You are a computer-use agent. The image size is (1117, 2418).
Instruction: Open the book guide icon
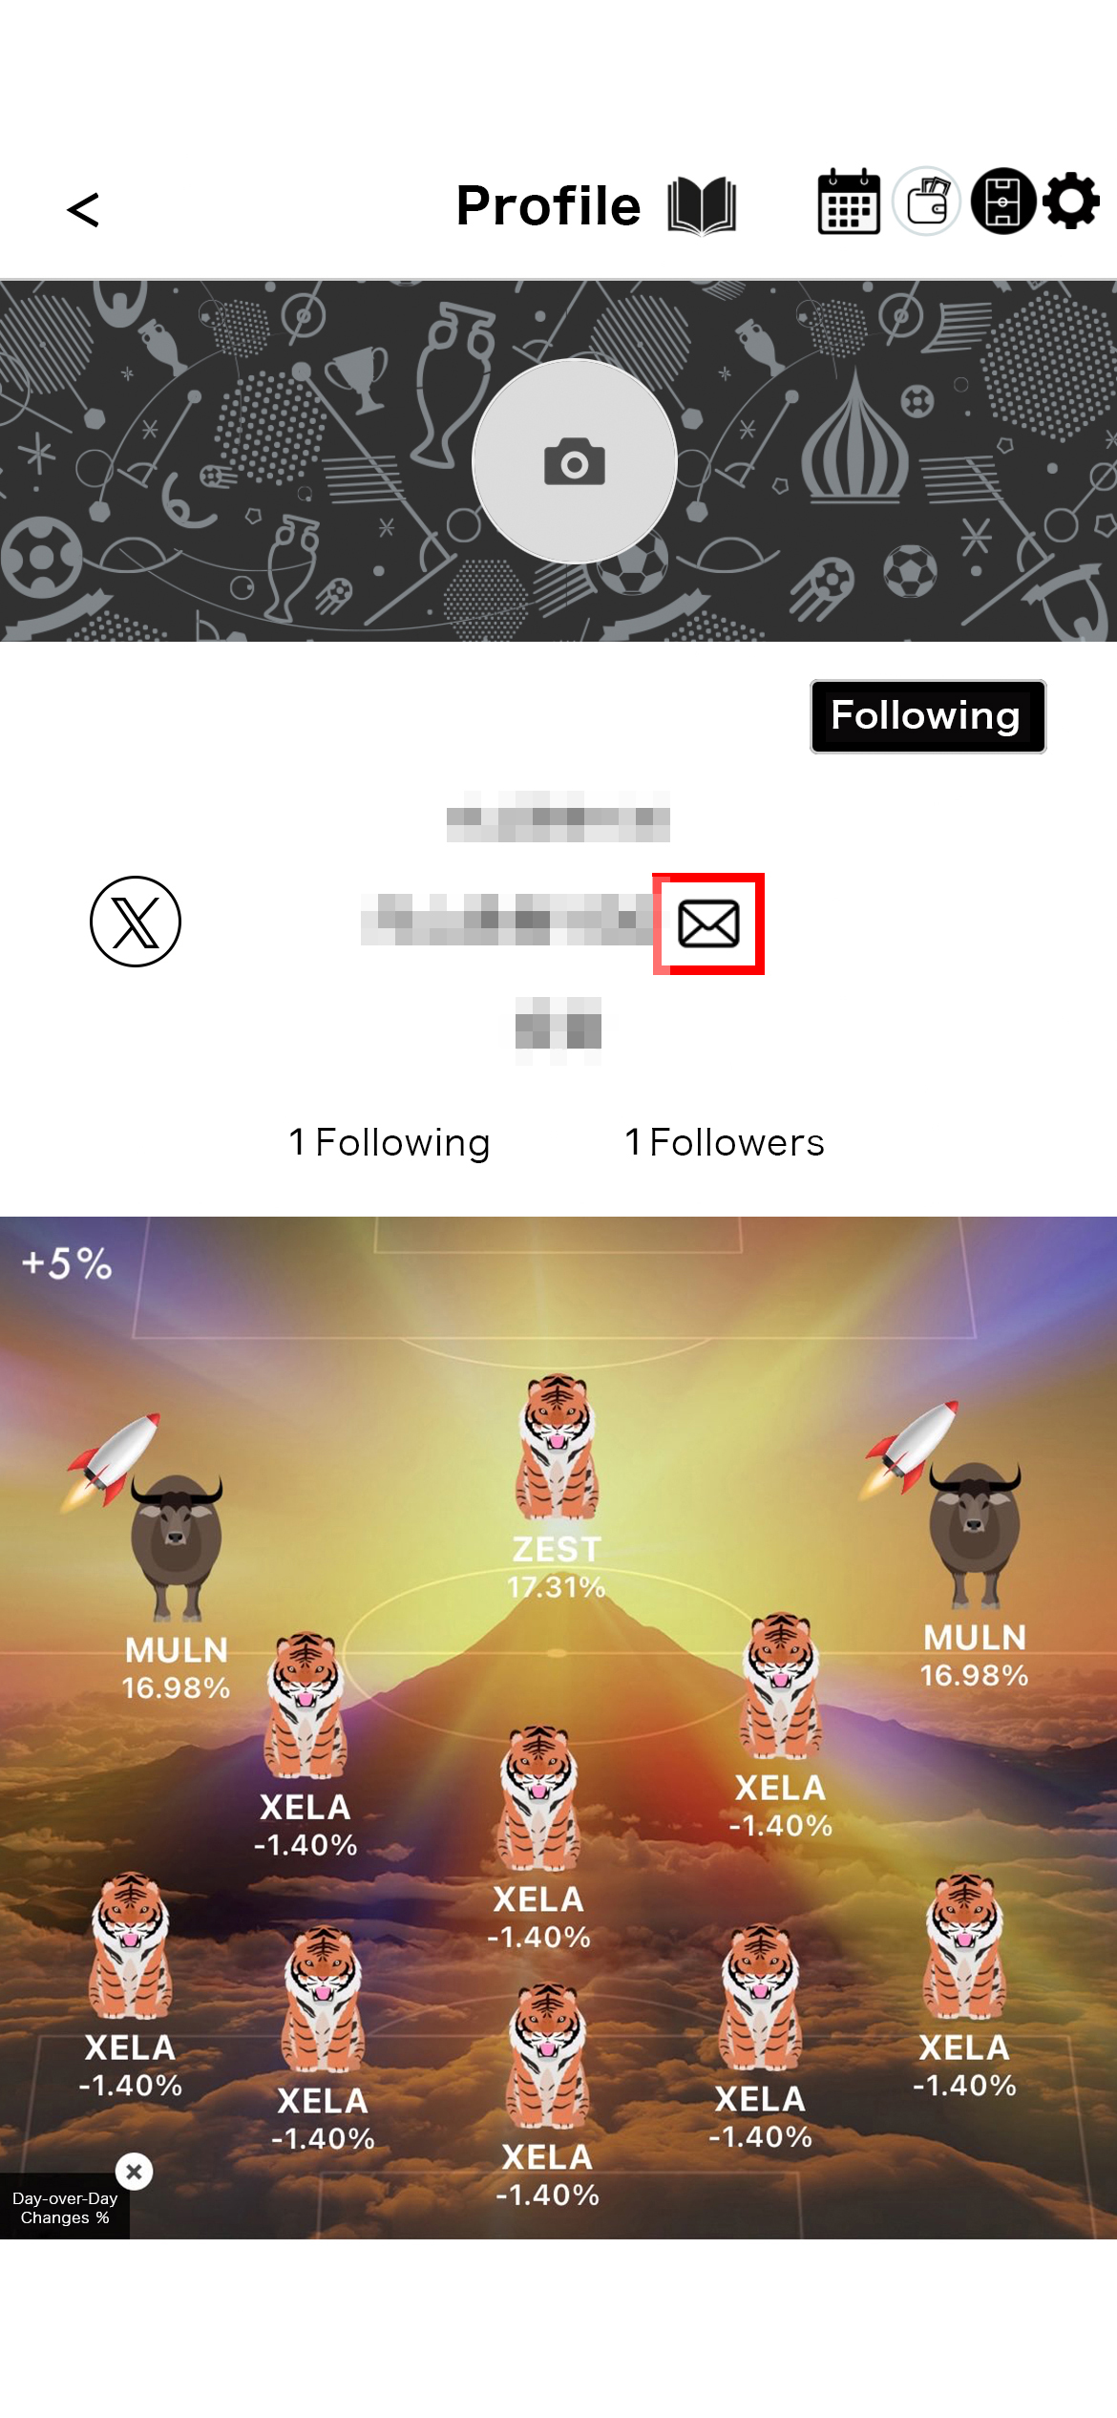702,205
